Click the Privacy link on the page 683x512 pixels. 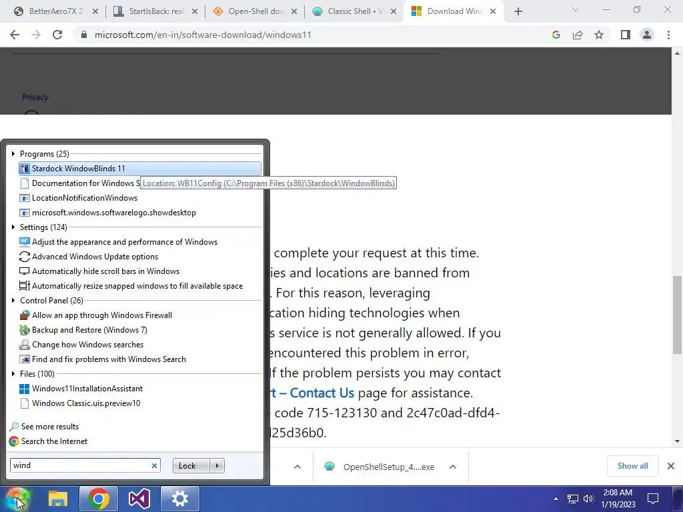point(35,97)
